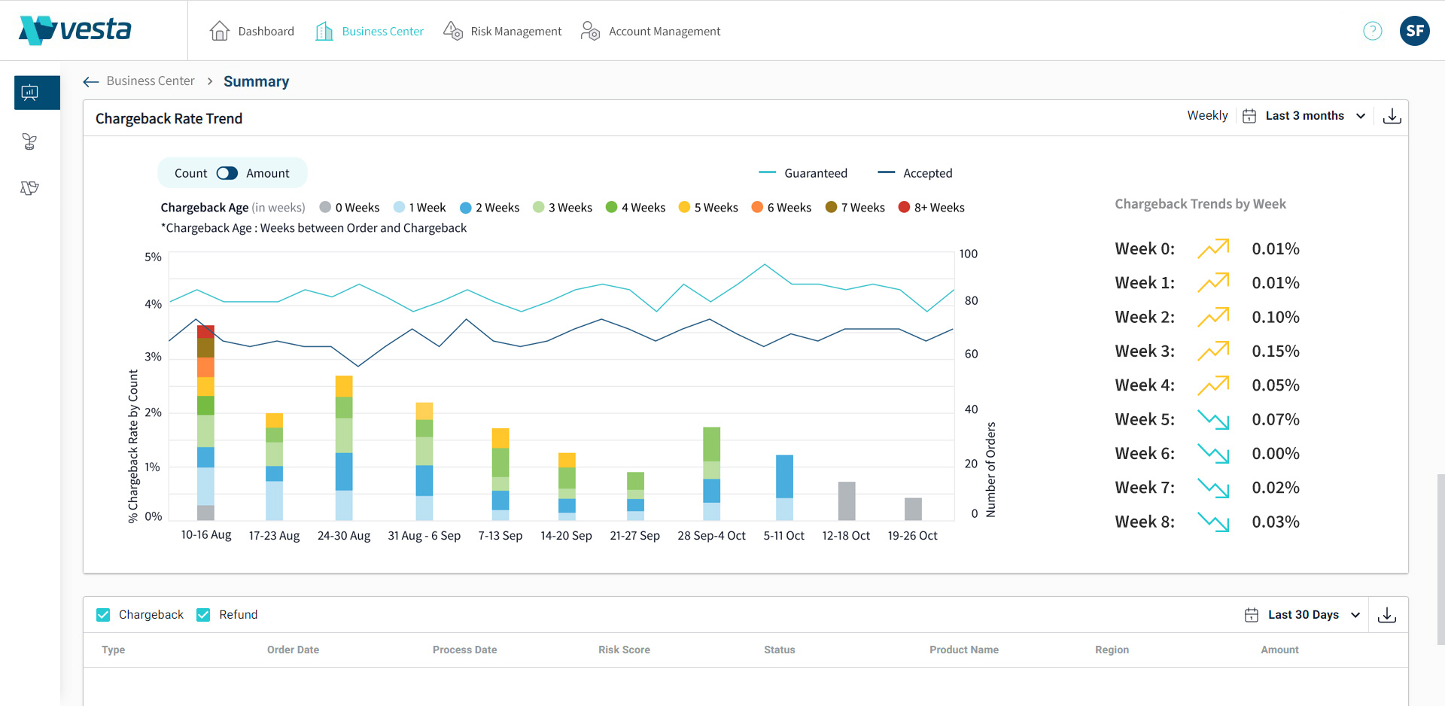The width and height of the screenshot is (1445, 706).
Task: Open the help question mark icon
Action: pos(1372,31)
